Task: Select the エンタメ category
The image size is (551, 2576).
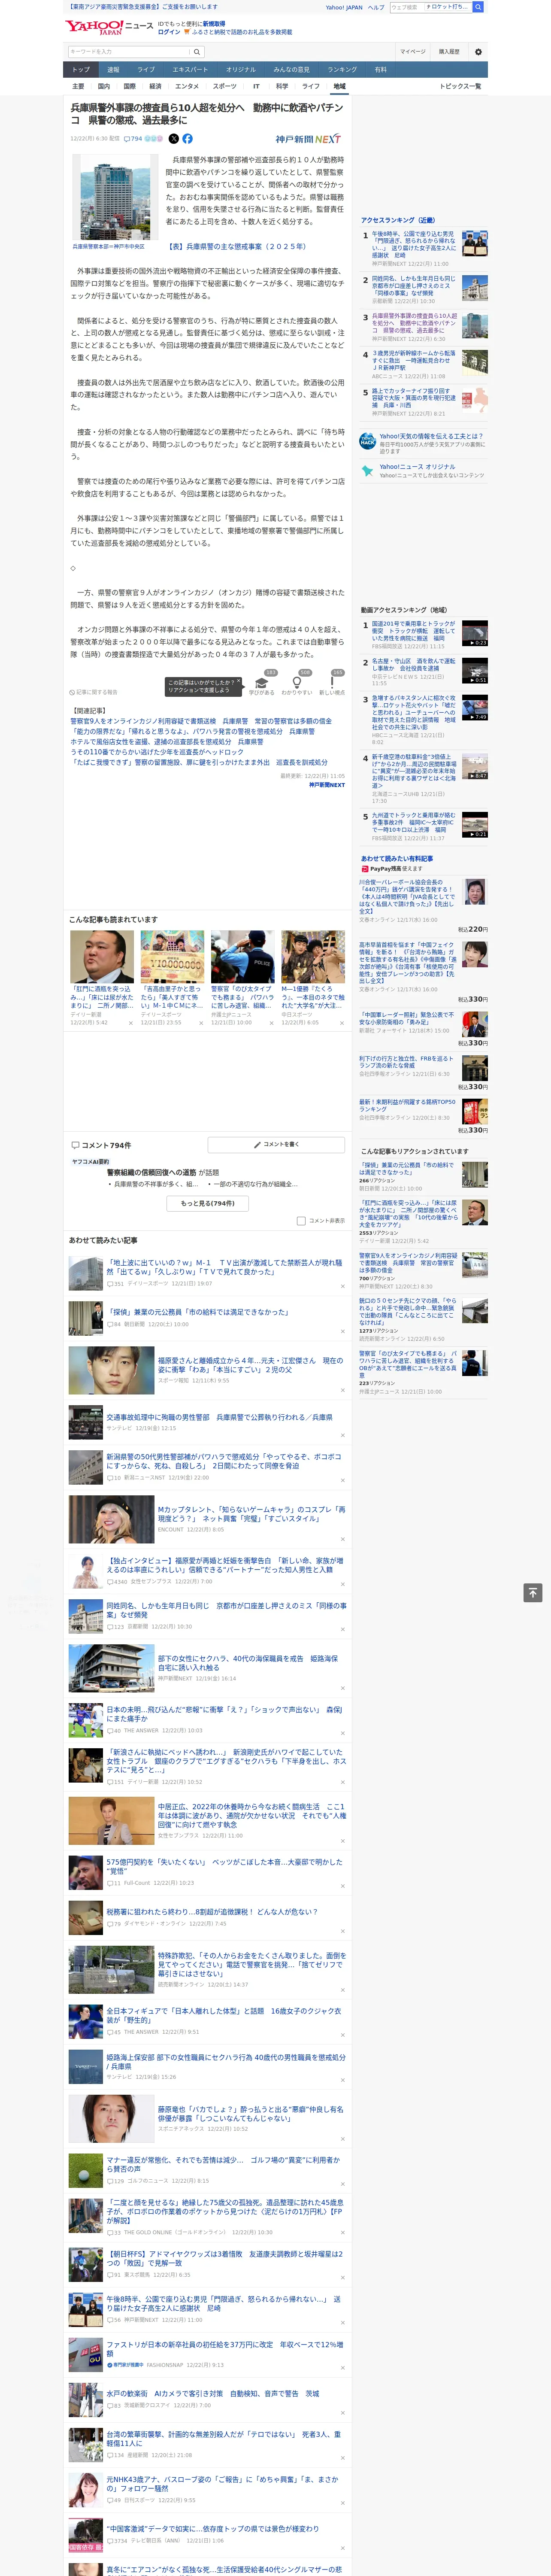Action: coord(187,86)
